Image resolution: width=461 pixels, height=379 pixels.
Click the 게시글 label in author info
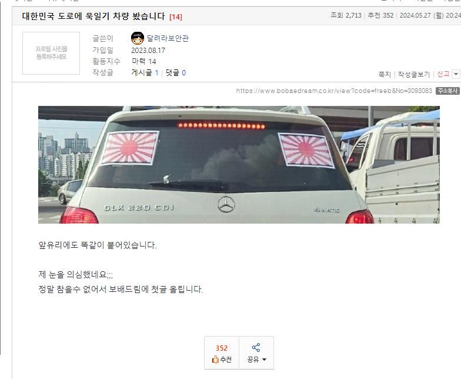pyautogui.click(x=142, y=73)
